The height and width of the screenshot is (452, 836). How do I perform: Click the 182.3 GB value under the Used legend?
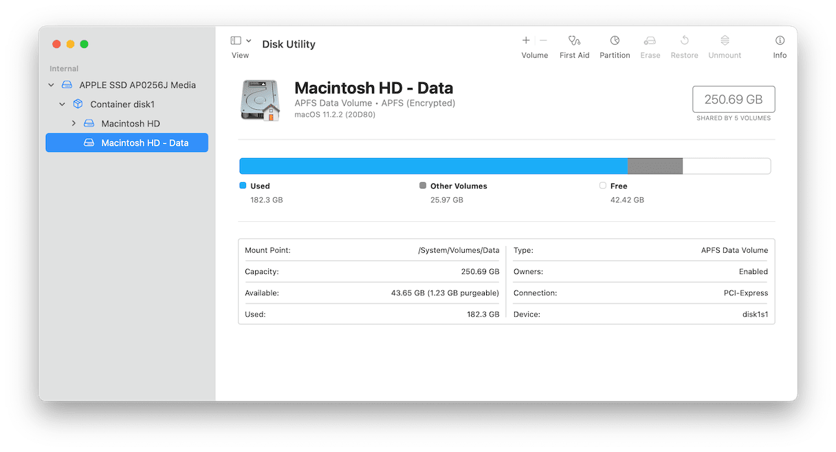click(x=267, y=200)
